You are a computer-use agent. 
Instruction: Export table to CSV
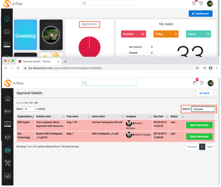(x=31, y=103)
